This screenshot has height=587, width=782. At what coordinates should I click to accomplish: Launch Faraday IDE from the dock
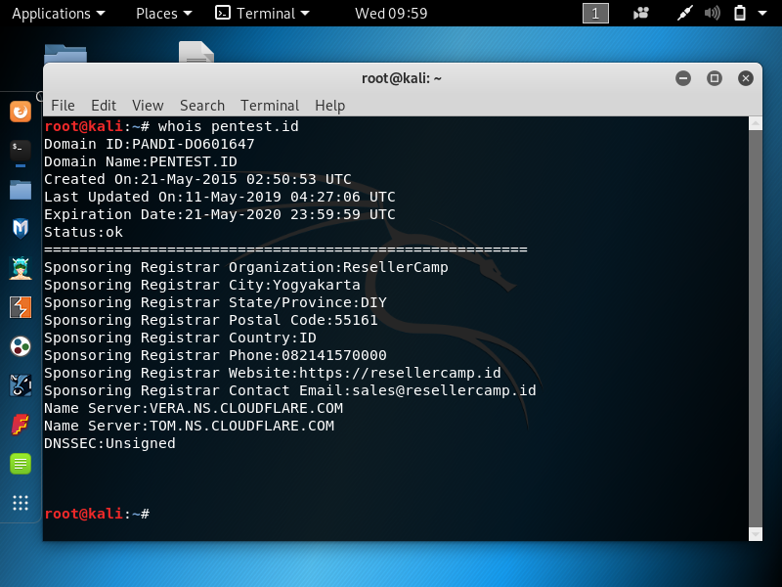coord(21,425)
